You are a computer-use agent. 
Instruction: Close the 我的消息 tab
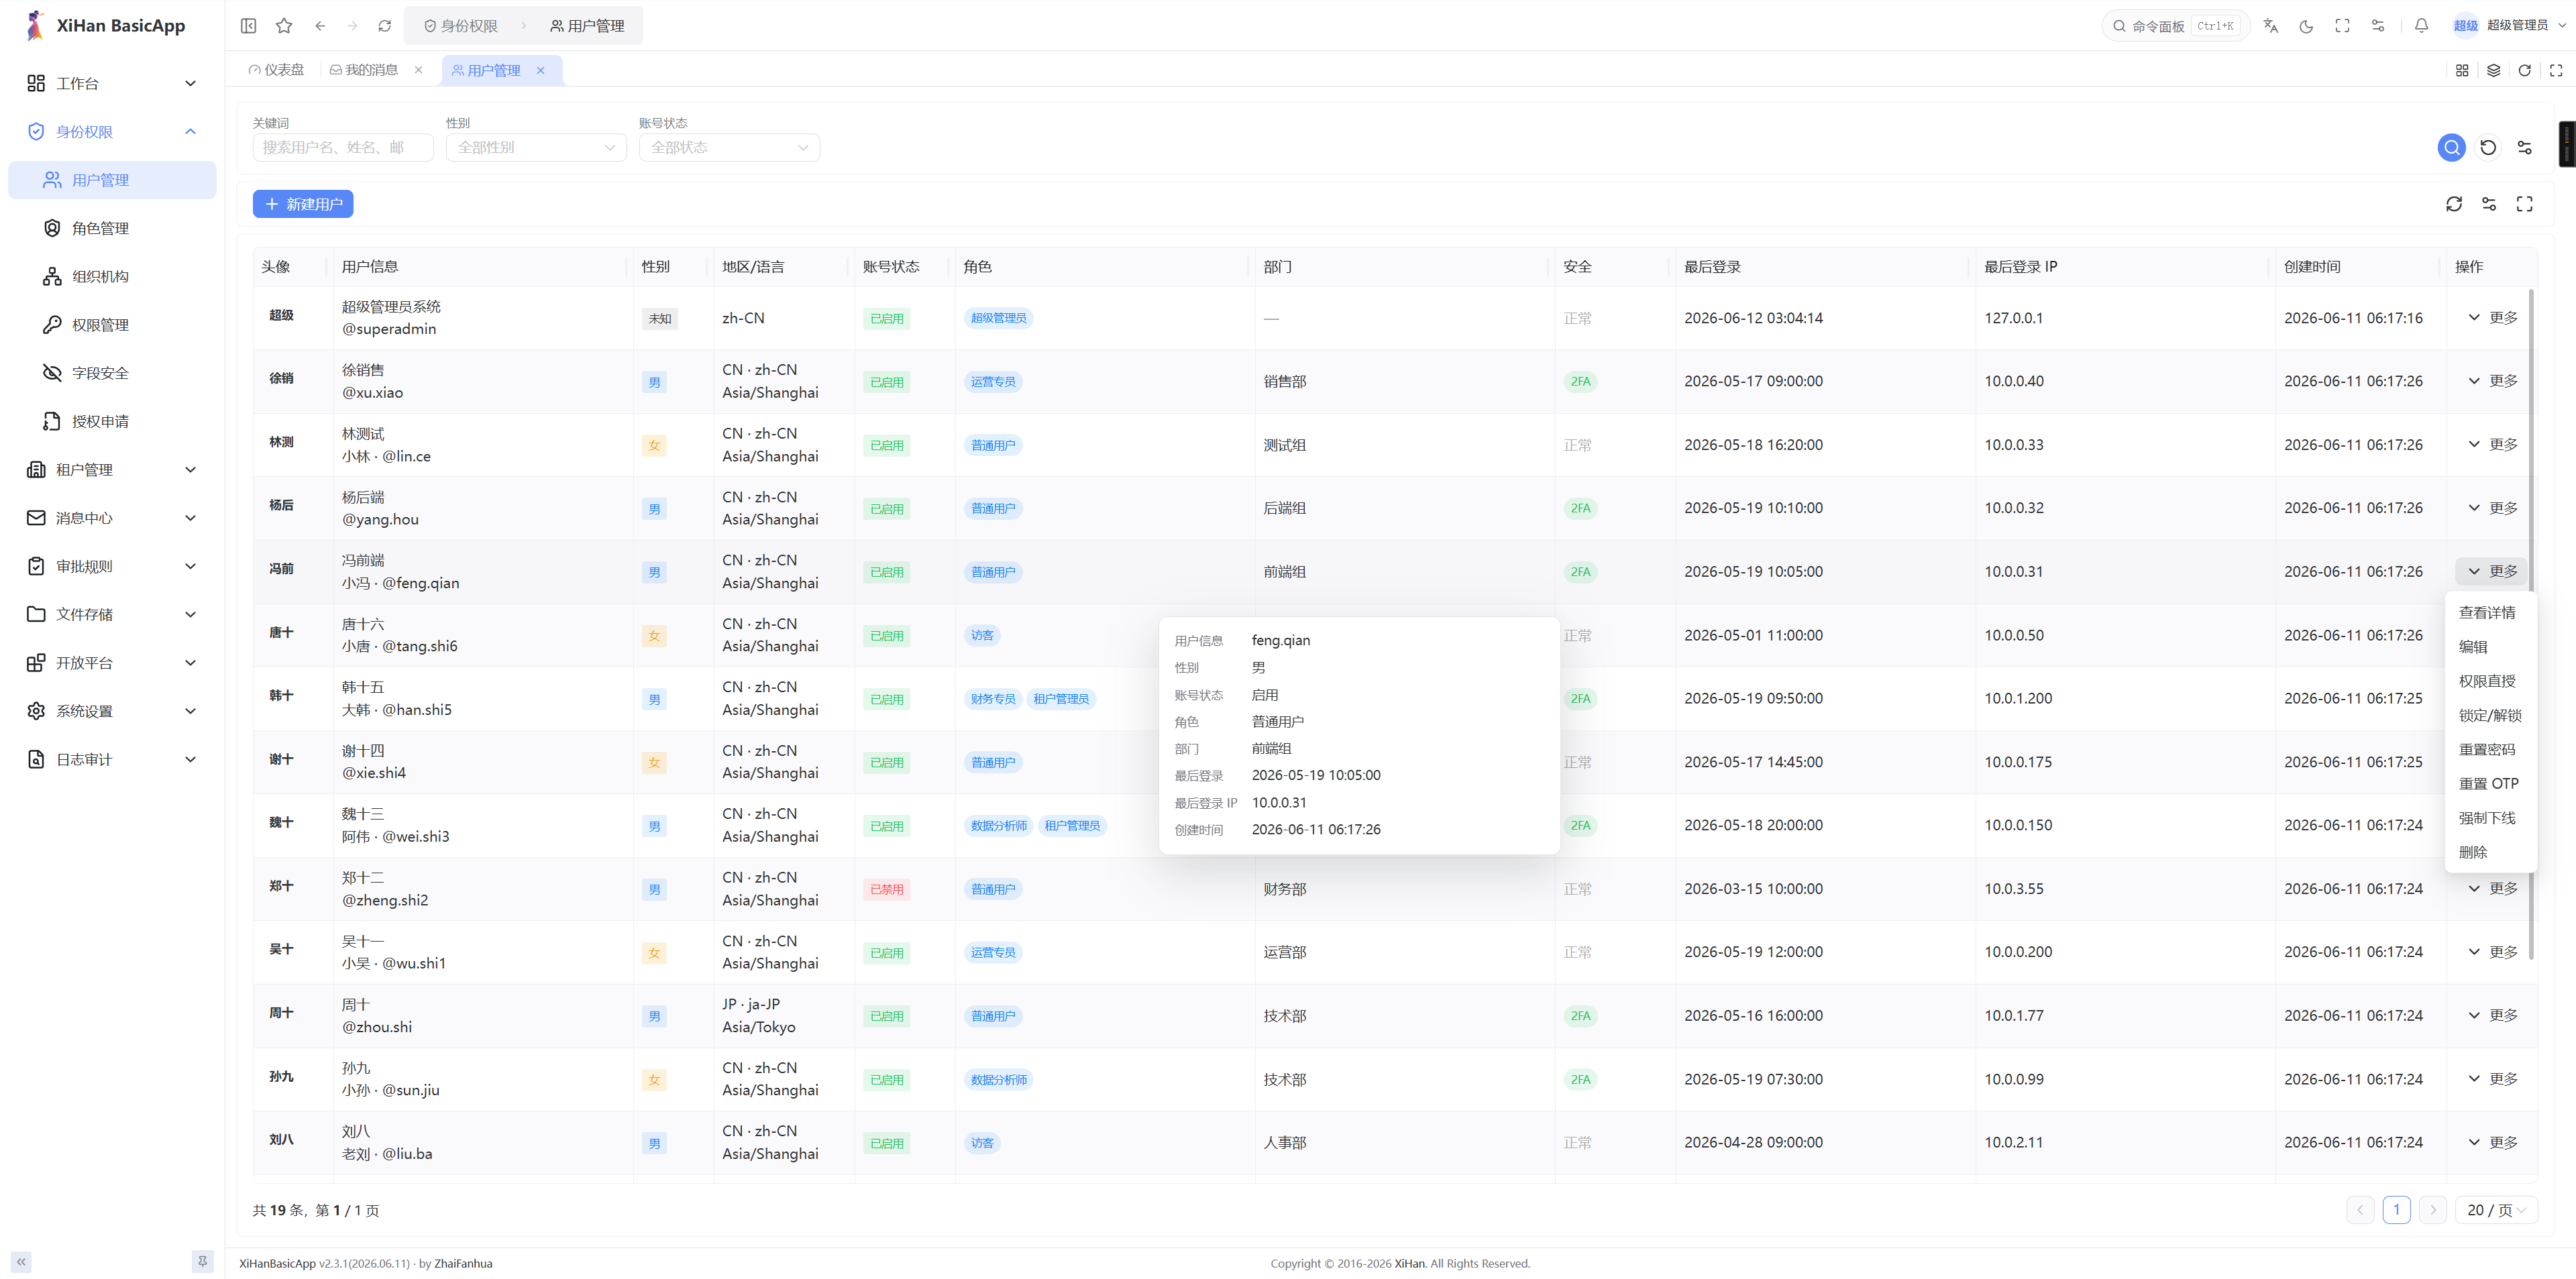(x=418, y=70)
